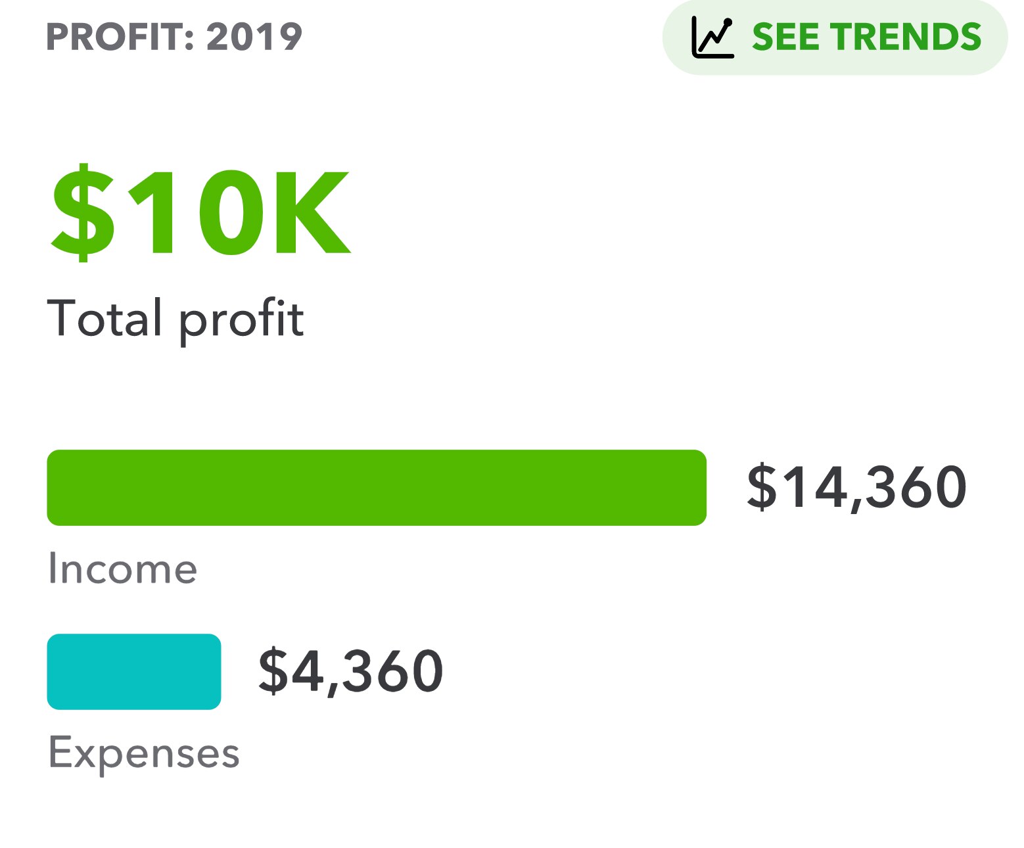Select the teal Expenses bar
Image resolution: width=1024 pixels, height=848 pixels.
point(134,672)
